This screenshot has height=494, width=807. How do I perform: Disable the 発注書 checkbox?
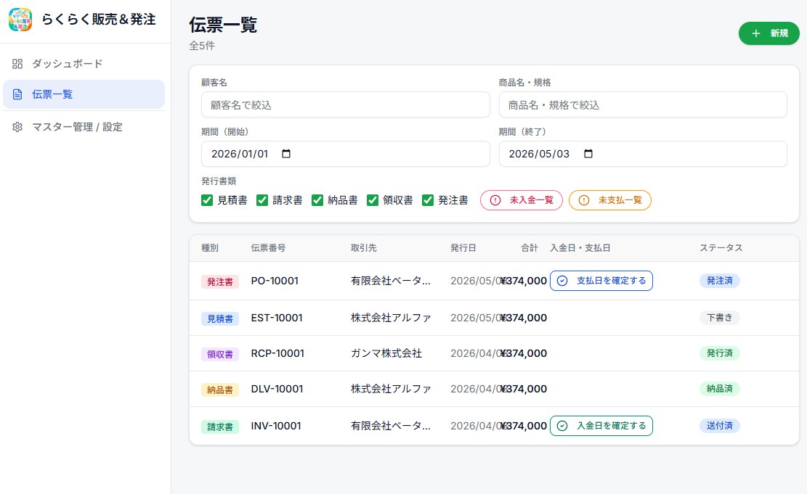point(428,200)
